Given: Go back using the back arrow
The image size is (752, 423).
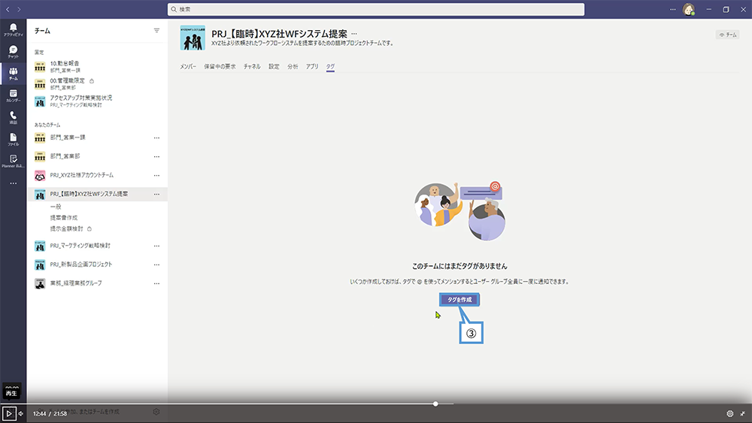Looking at the screenshot, I should tap(8, 9).
